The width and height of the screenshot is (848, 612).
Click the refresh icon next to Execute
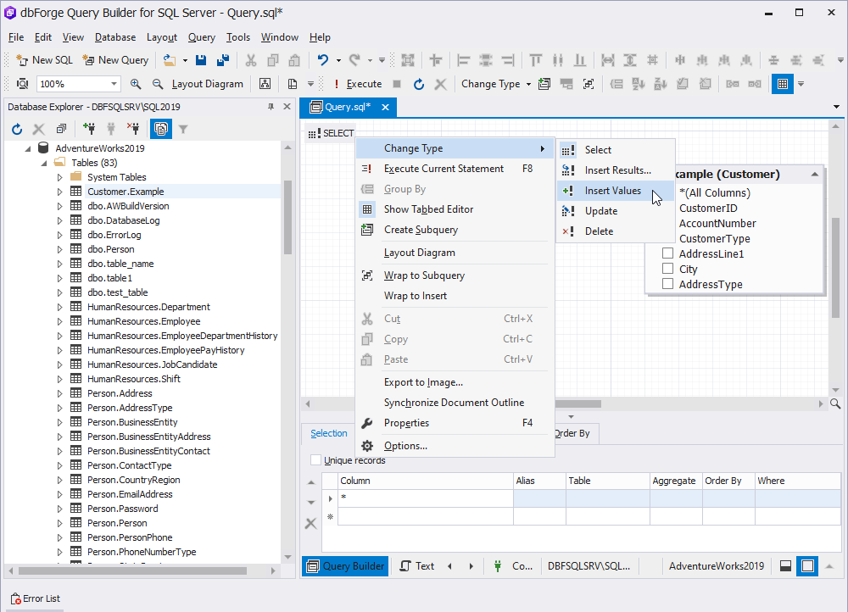coord(419,84)
